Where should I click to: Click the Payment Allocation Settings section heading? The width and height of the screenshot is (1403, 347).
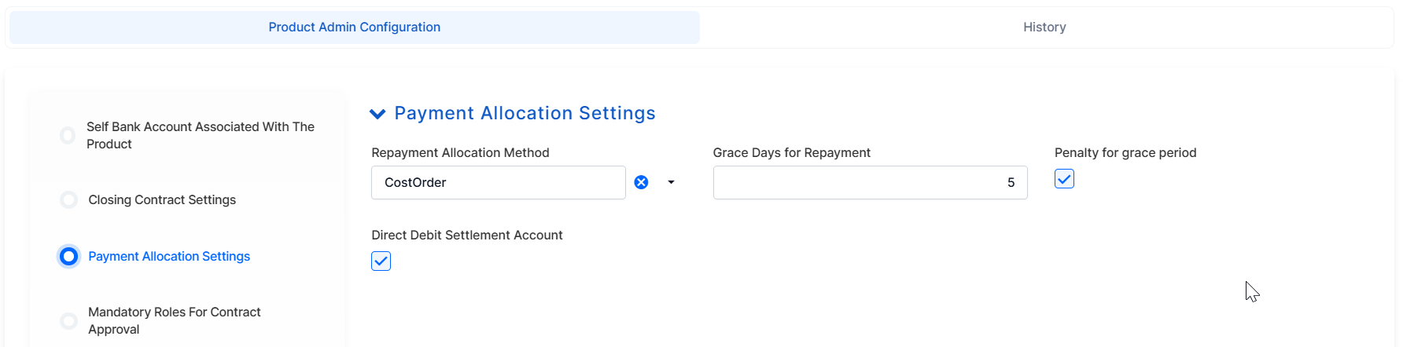pyautogui.click(x=525, y=114)
